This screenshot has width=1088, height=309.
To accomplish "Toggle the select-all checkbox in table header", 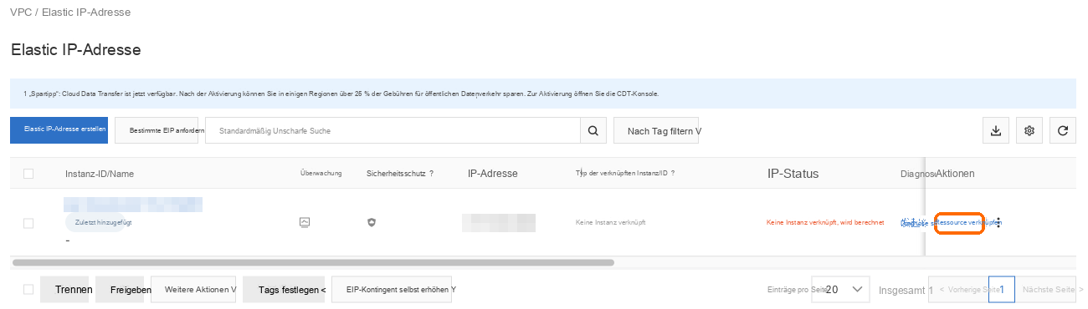I will pyautogui.click(x=28, y=174).
